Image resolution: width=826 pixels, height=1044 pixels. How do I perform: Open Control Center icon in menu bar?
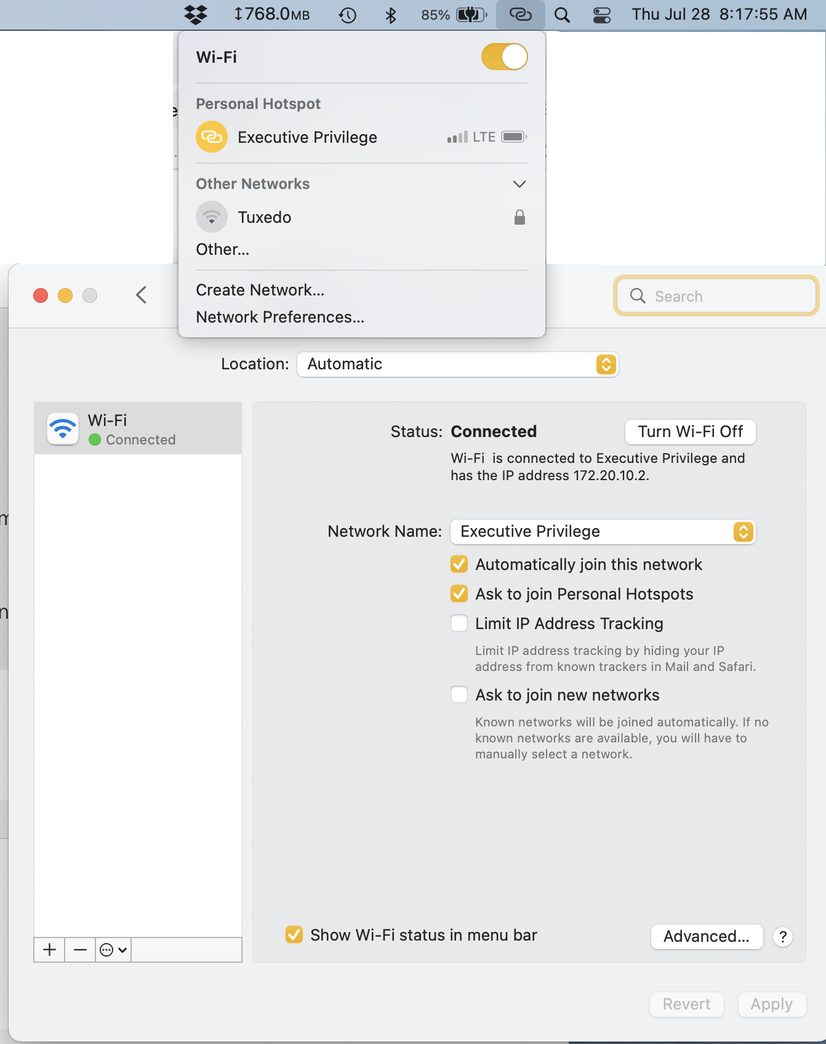[601, 15]
